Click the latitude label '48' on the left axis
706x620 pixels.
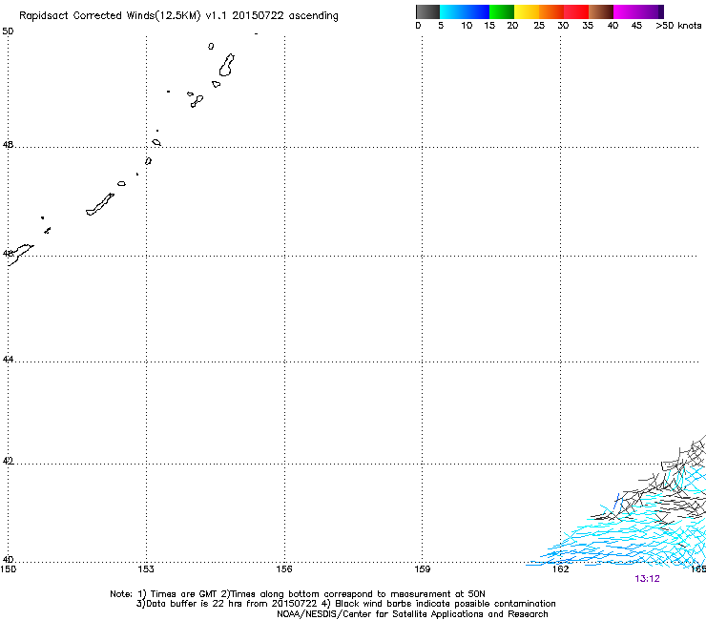(x=8, y=145)
